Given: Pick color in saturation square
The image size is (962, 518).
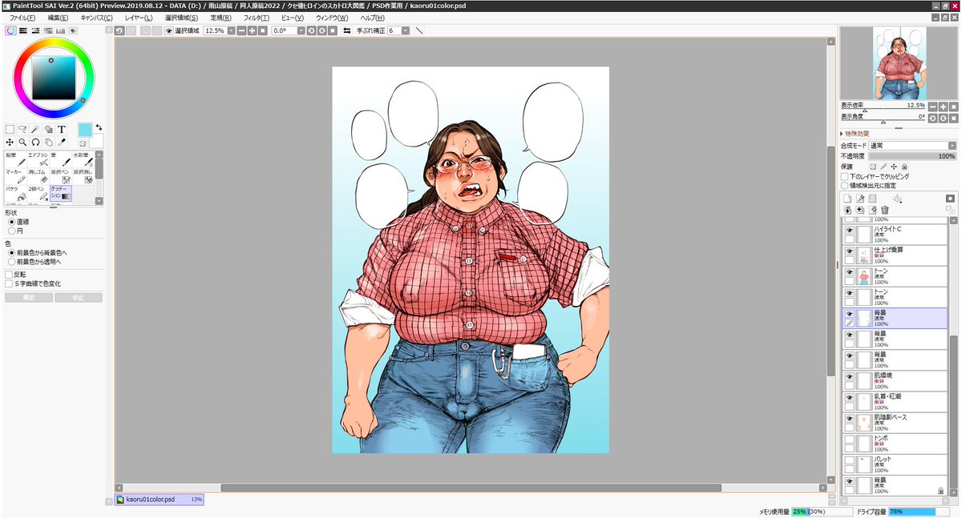Looking at the screenshot, I should coord(53,78).
